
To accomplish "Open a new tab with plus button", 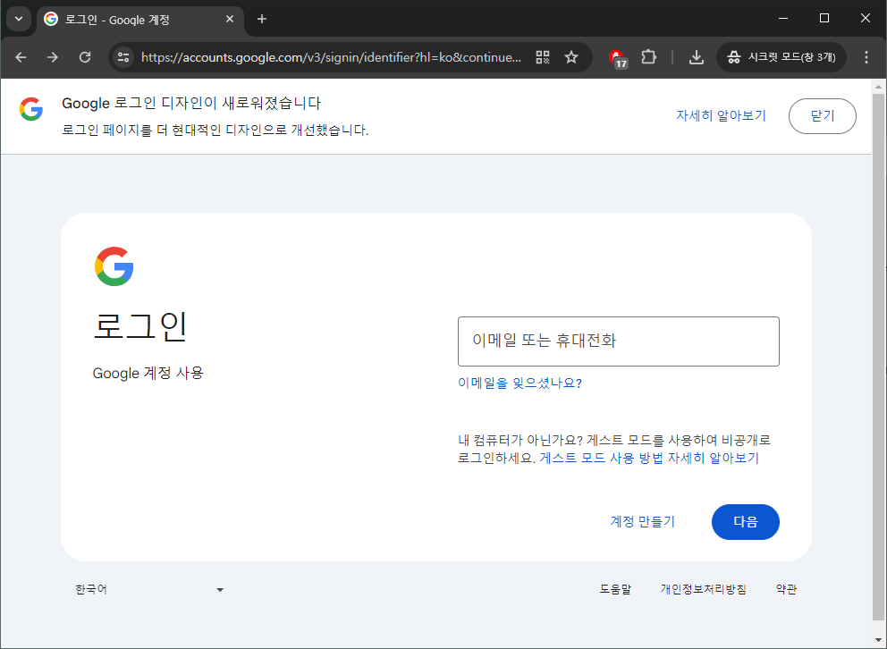I will point(261,20).
